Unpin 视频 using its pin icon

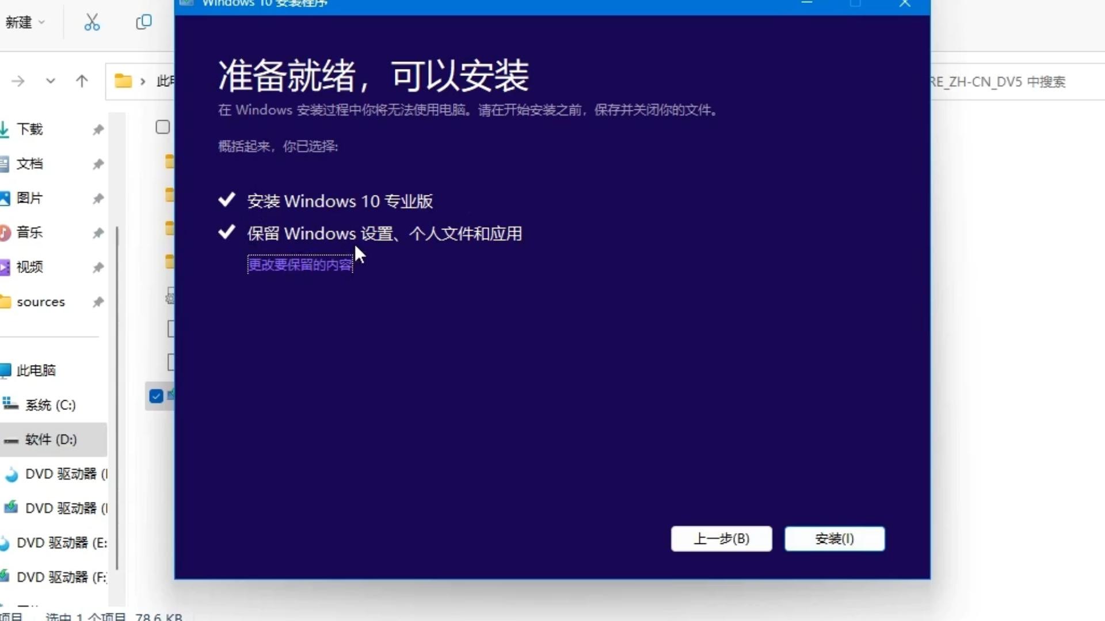(x=98, y=268)
